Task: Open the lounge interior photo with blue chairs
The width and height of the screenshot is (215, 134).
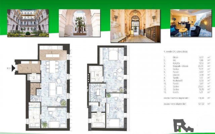Action: 188,22
